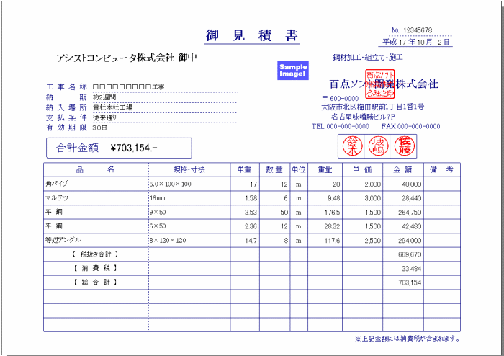Click the 重量 column header
The image size is (504, 356).
(x=325, y=170)
